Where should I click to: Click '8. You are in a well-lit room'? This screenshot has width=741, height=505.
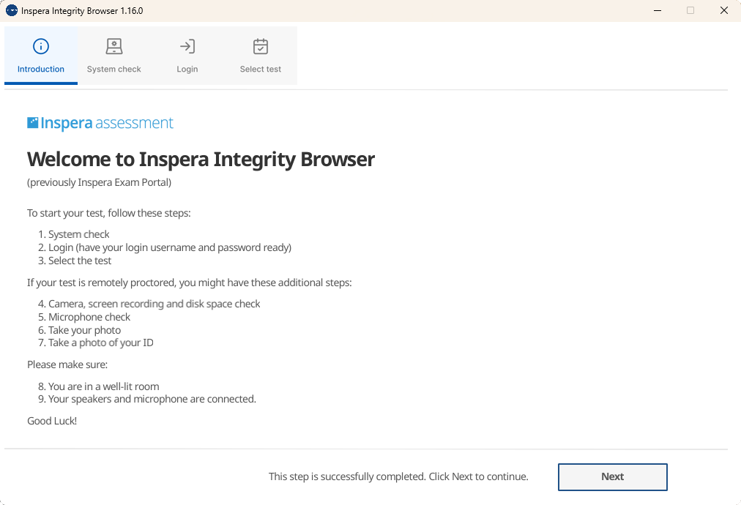98,386
